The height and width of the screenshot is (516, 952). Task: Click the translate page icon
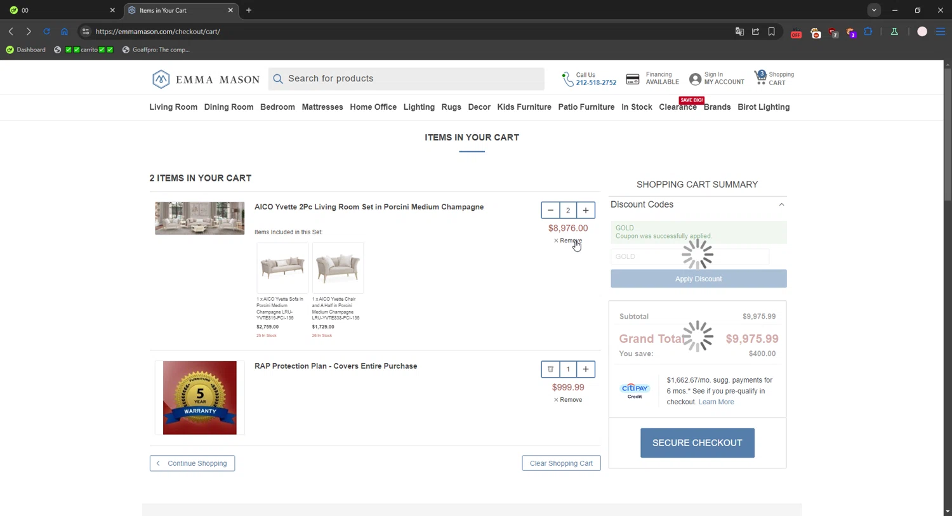(739, 32)
